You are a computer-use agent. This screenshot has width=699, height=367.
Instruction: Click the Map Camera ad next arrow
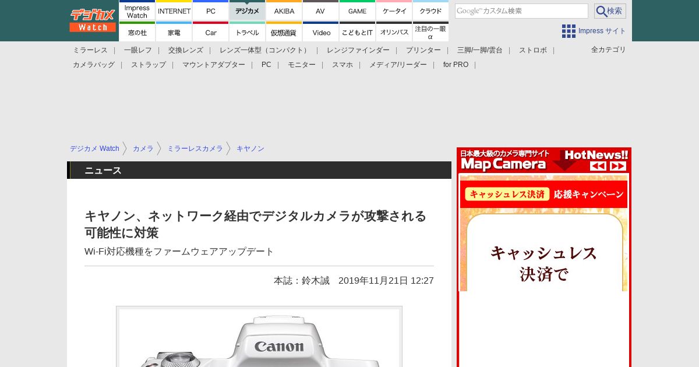click(618, 166)
